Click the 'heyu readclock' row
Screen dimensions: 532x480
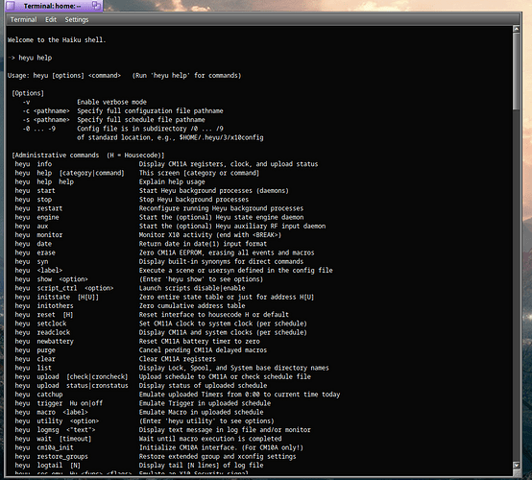(x=160, y=332)
